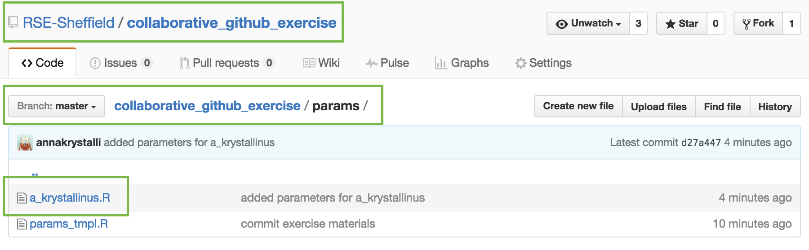Open the Pull requests tab
The width and height of the screenshot is (809, 250).
point(227,63)
